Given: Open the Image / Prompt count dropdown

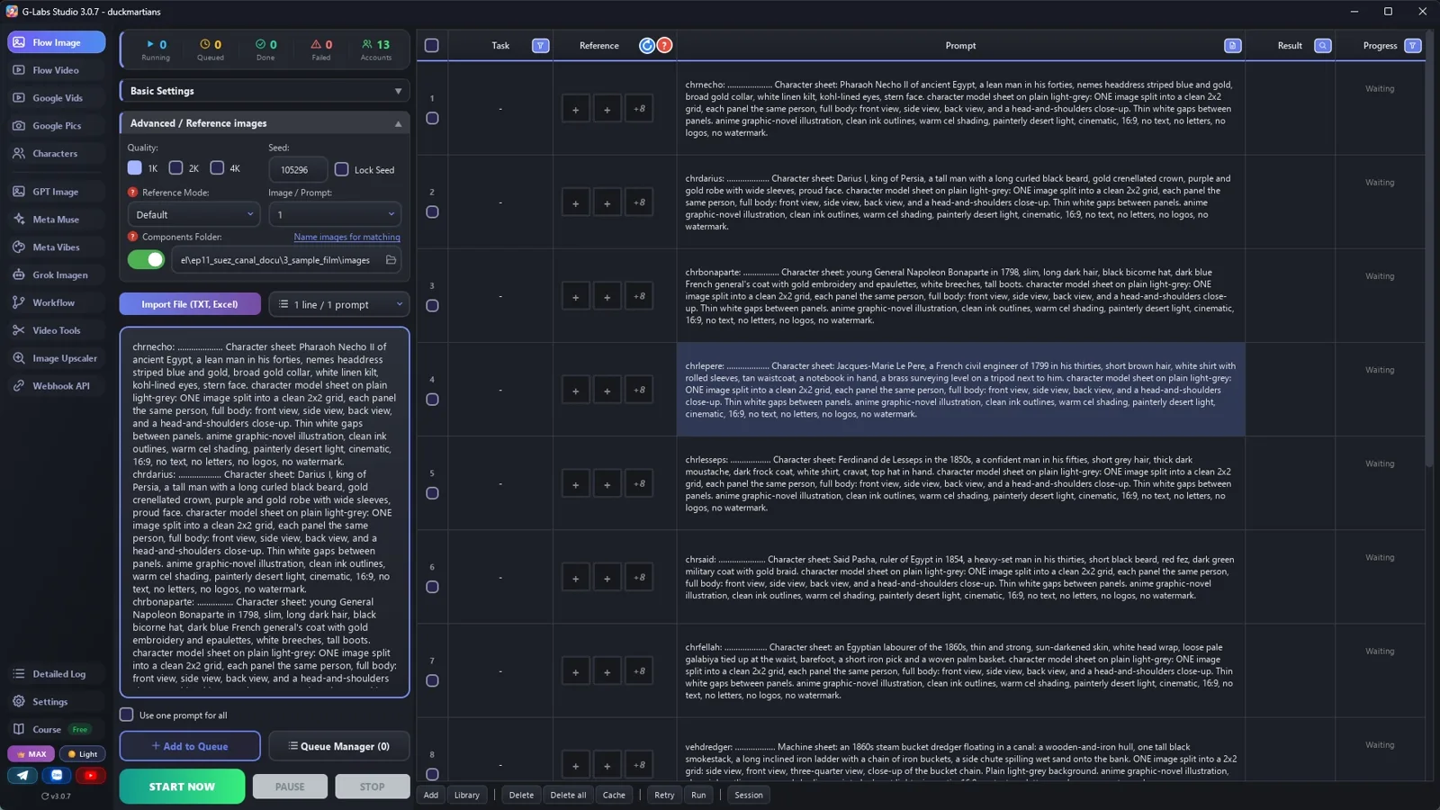Looking at the screenshot, I should (335, 215).
